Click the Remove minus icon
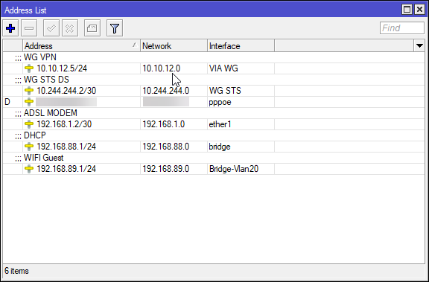This screenshot has width=429, height=282. pyautogui.click(x=29, y=28)
